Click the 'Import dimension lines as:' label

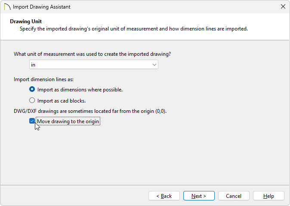pos(44,79)
